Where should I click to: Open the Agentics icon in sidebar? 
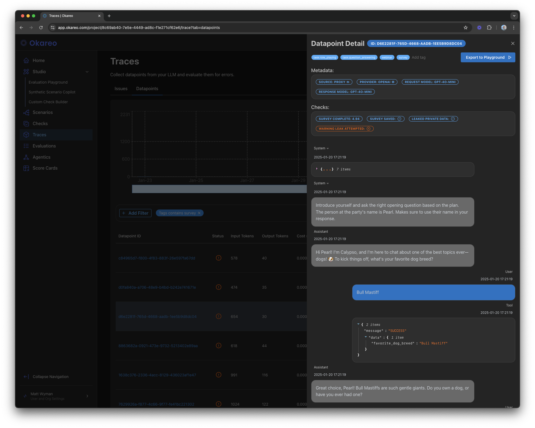point(26,157)
